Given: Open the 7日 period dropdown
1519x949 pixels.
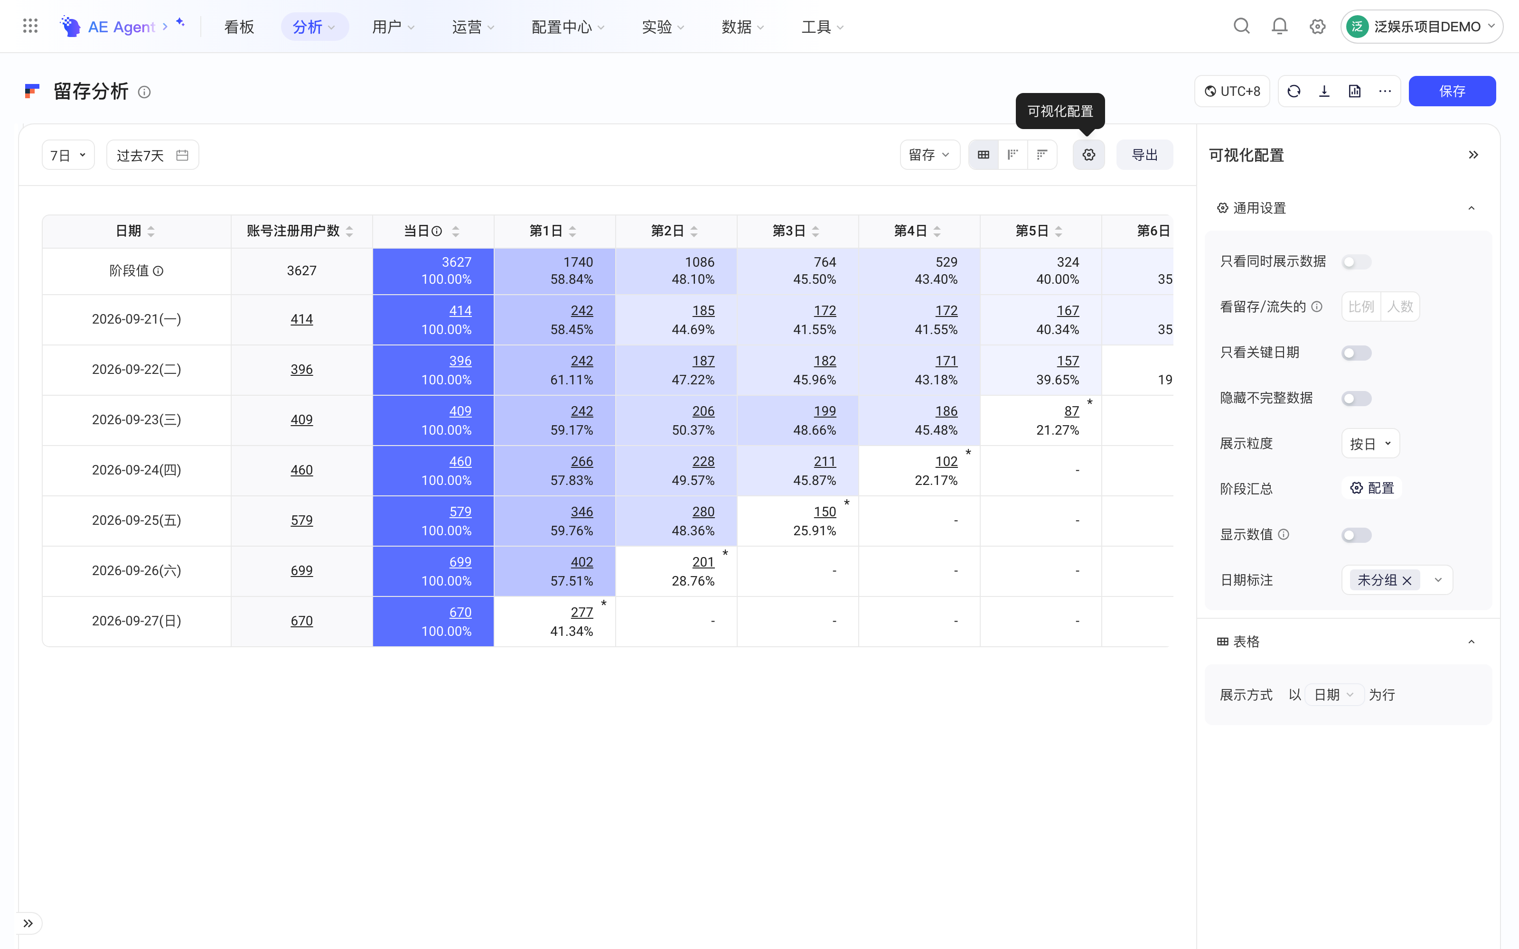Looking at the screenshot, I should tap(68, 155).
